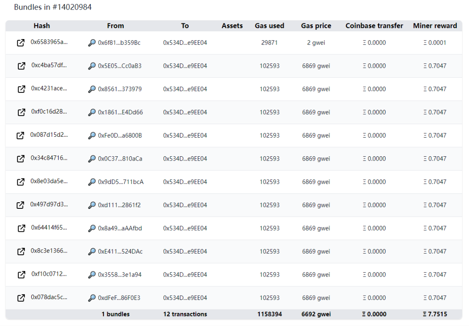Click magnifier icon beside 0x6f81...b359Bc

point(92,43)
